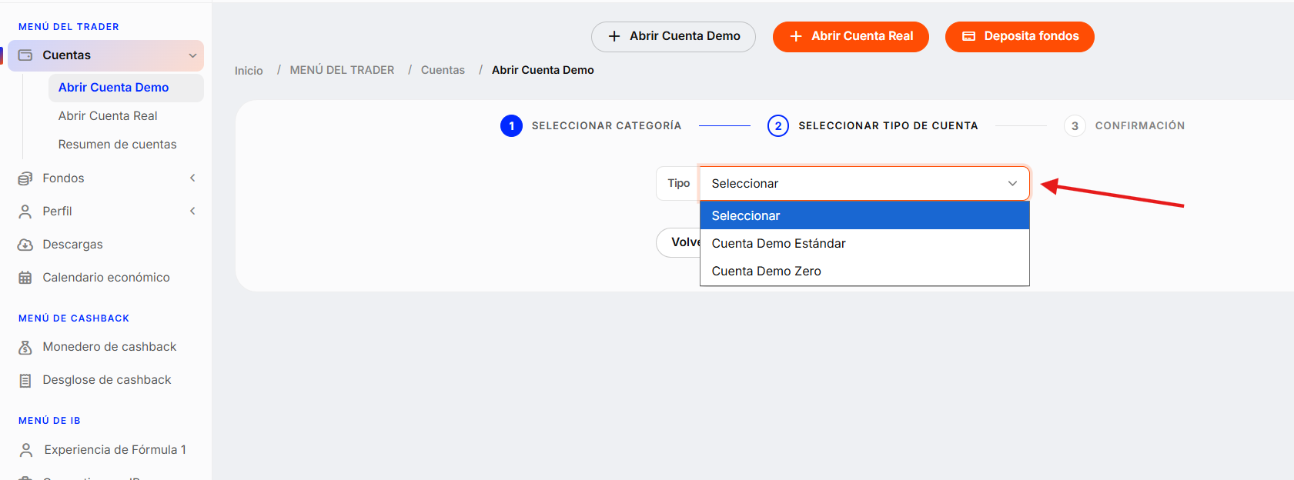Click the Experiencia de Fórmula 1 person icon
The width and height of the screenshot is (1294, 480).
pos(26,450)
